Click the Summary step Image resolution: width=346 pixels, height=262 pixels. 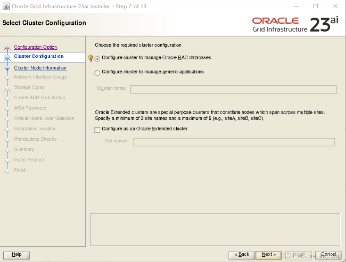[24, 149]
